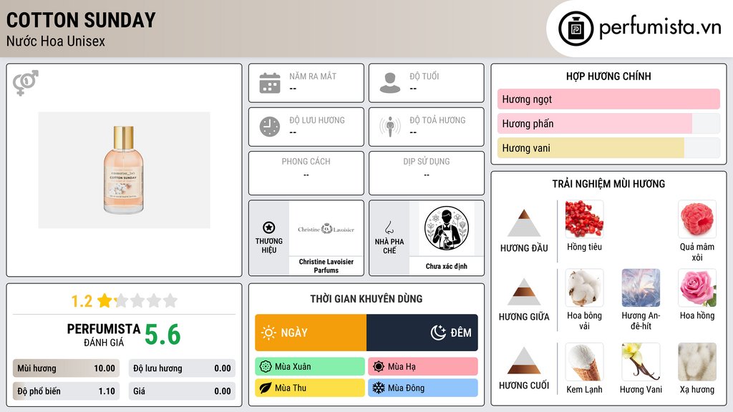
Task: Click the unisex gender symbol icon
Action: coord(26,83)
